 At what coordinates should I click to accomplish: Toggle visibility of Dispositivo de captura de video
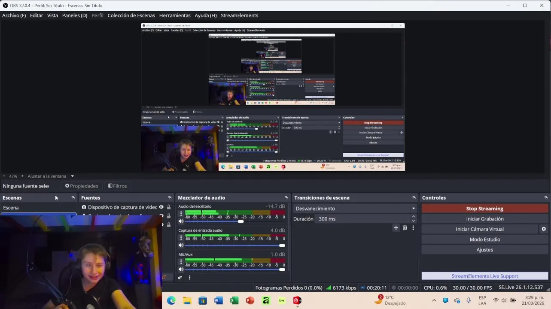point(161,207)
